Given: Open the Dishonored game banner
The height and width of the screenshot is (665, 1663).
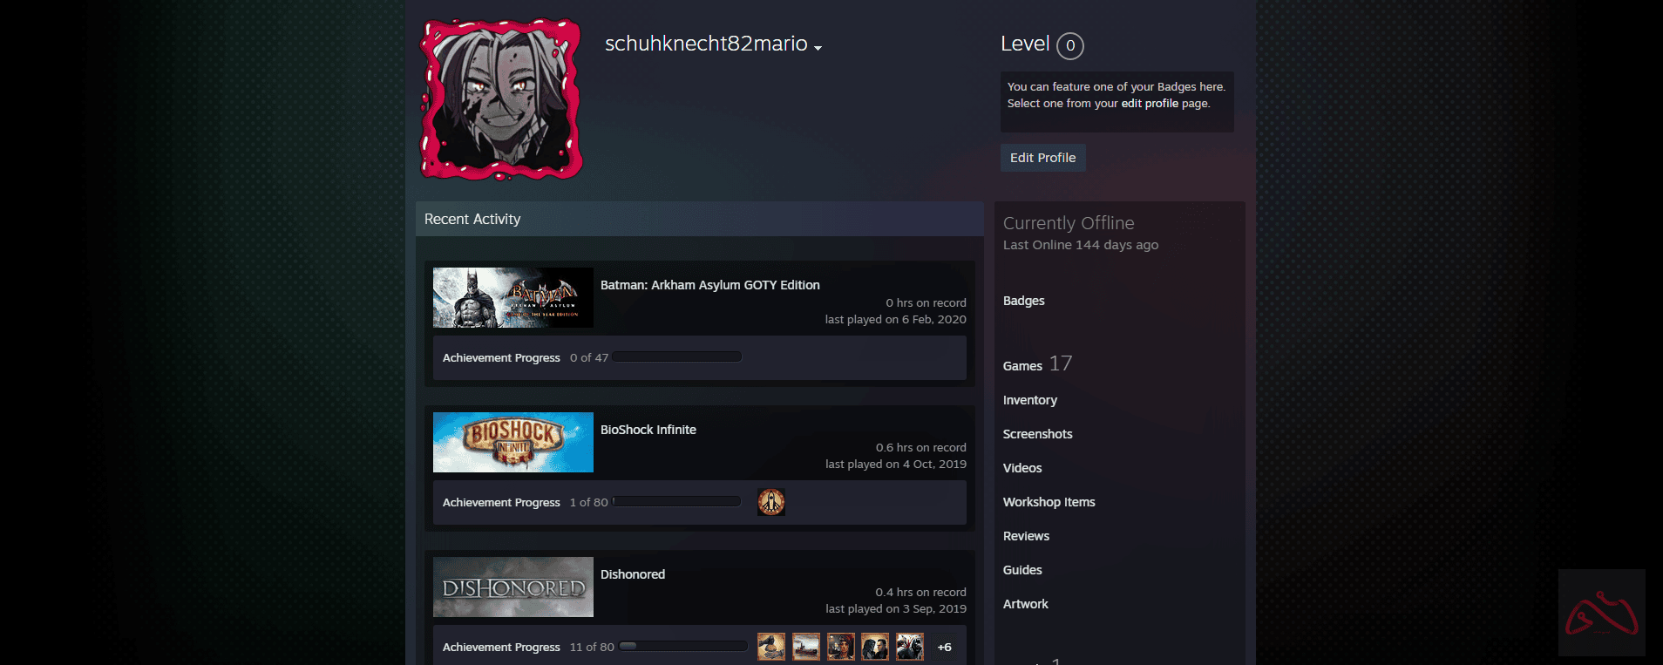Looking at the screenshot, I should coord(513,587).
